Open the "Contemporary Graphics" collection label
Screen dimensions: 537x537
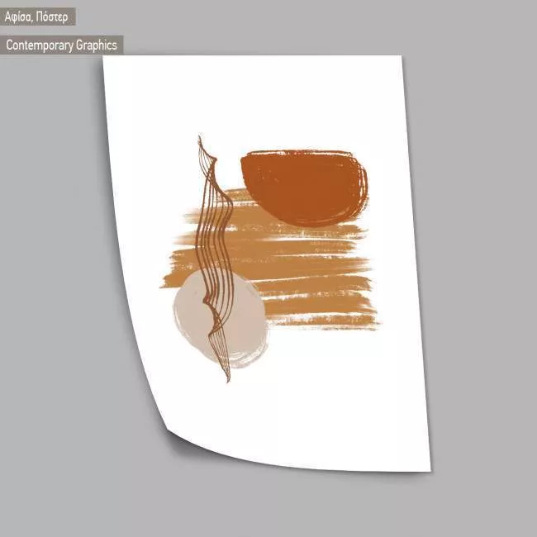click(61, 45)
